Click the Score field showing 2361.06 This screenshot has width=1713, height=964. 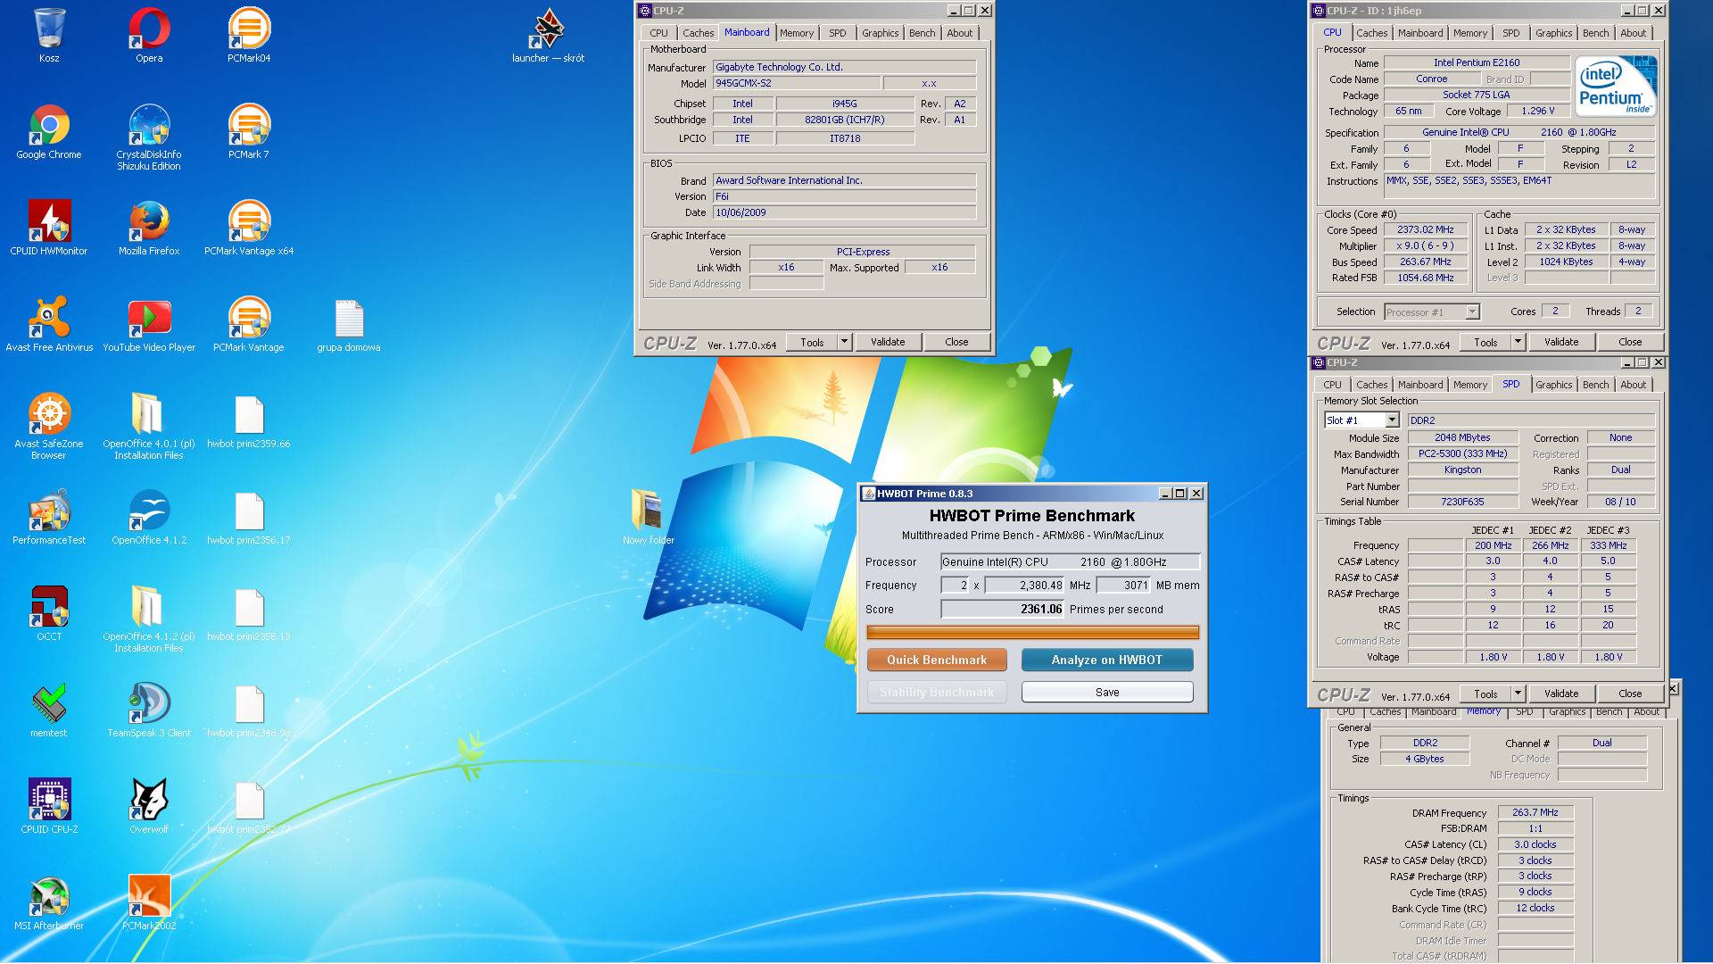click(x=1003, y=609)
